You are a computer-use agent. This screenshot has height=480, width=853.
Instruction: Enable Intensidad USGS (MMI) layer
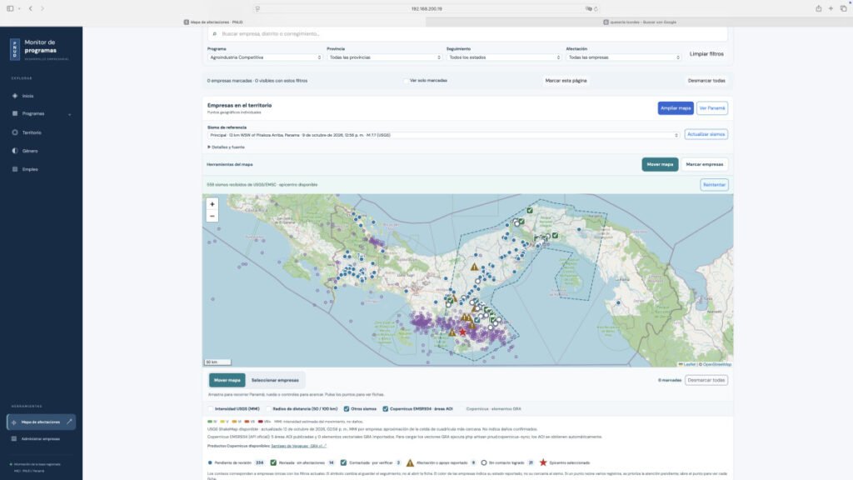(211, 408)
